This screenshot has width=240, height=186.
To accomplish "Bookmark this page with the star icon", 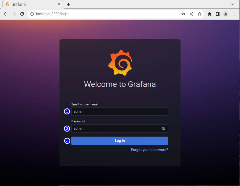I will (199, 14).
